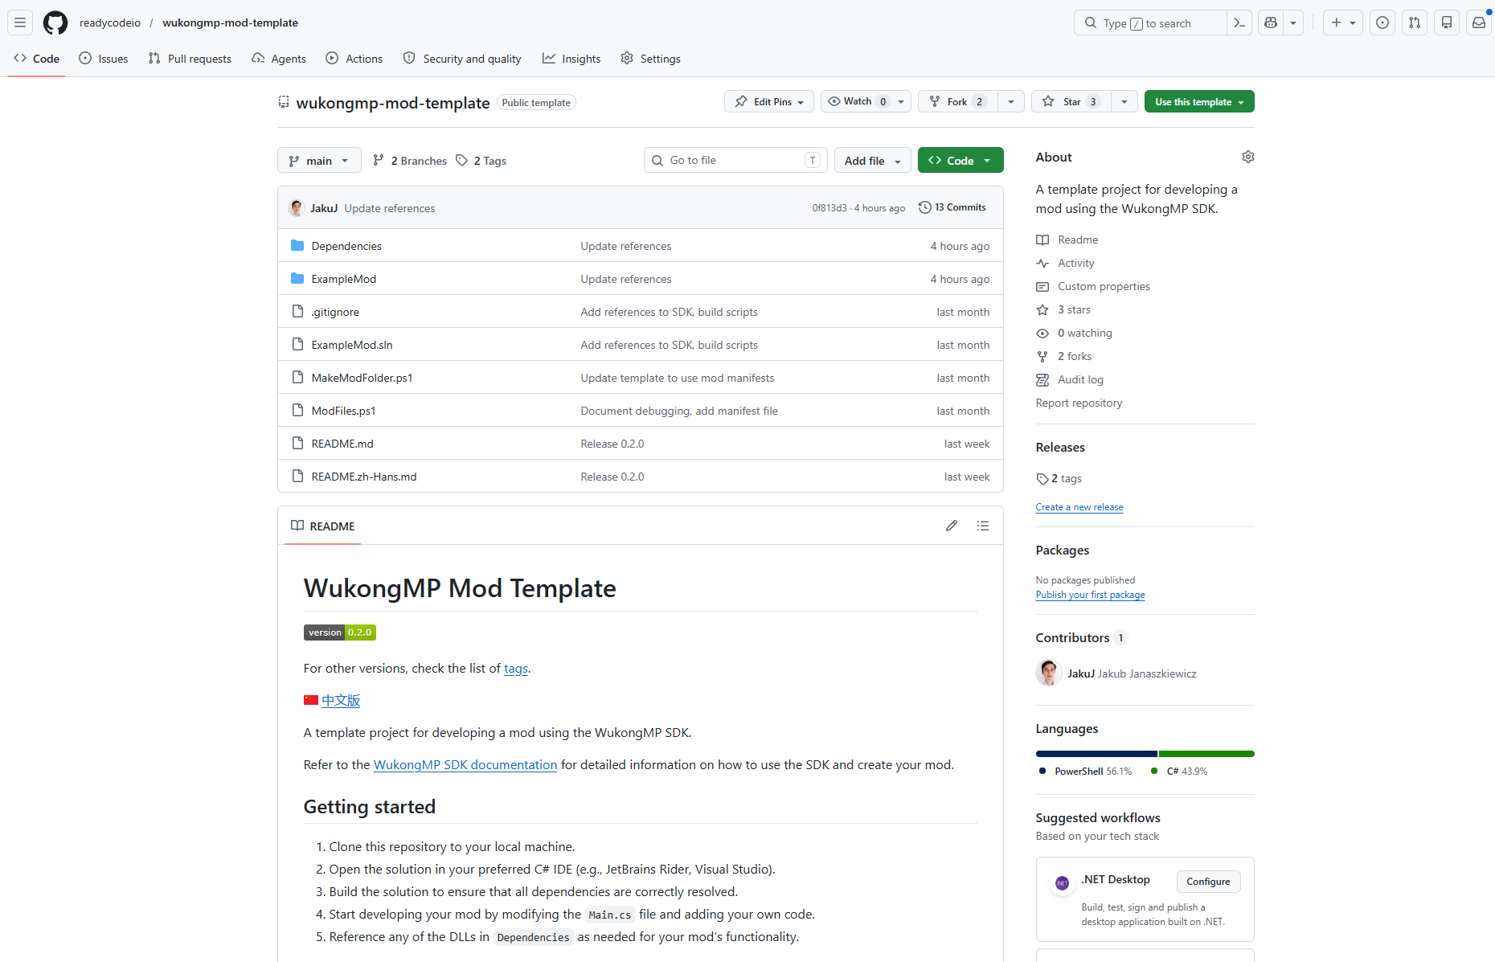
Task: Open ModFiles.ps1 file
Action: point(344,411)
